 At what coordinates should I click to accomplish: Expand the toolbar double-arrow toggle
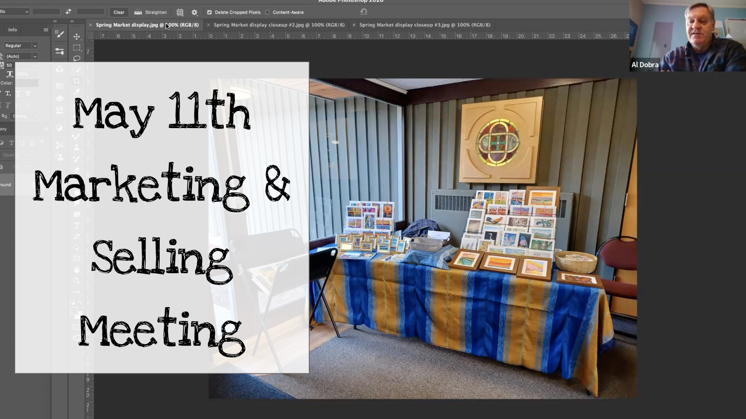(x=72, y=21)
